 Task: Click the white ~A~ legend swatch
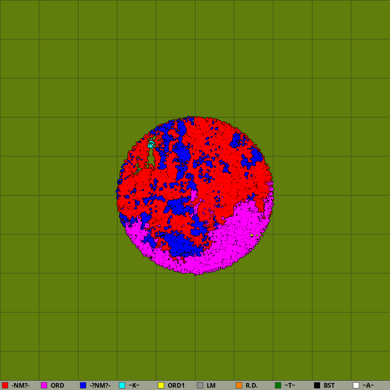coord(356,385)
